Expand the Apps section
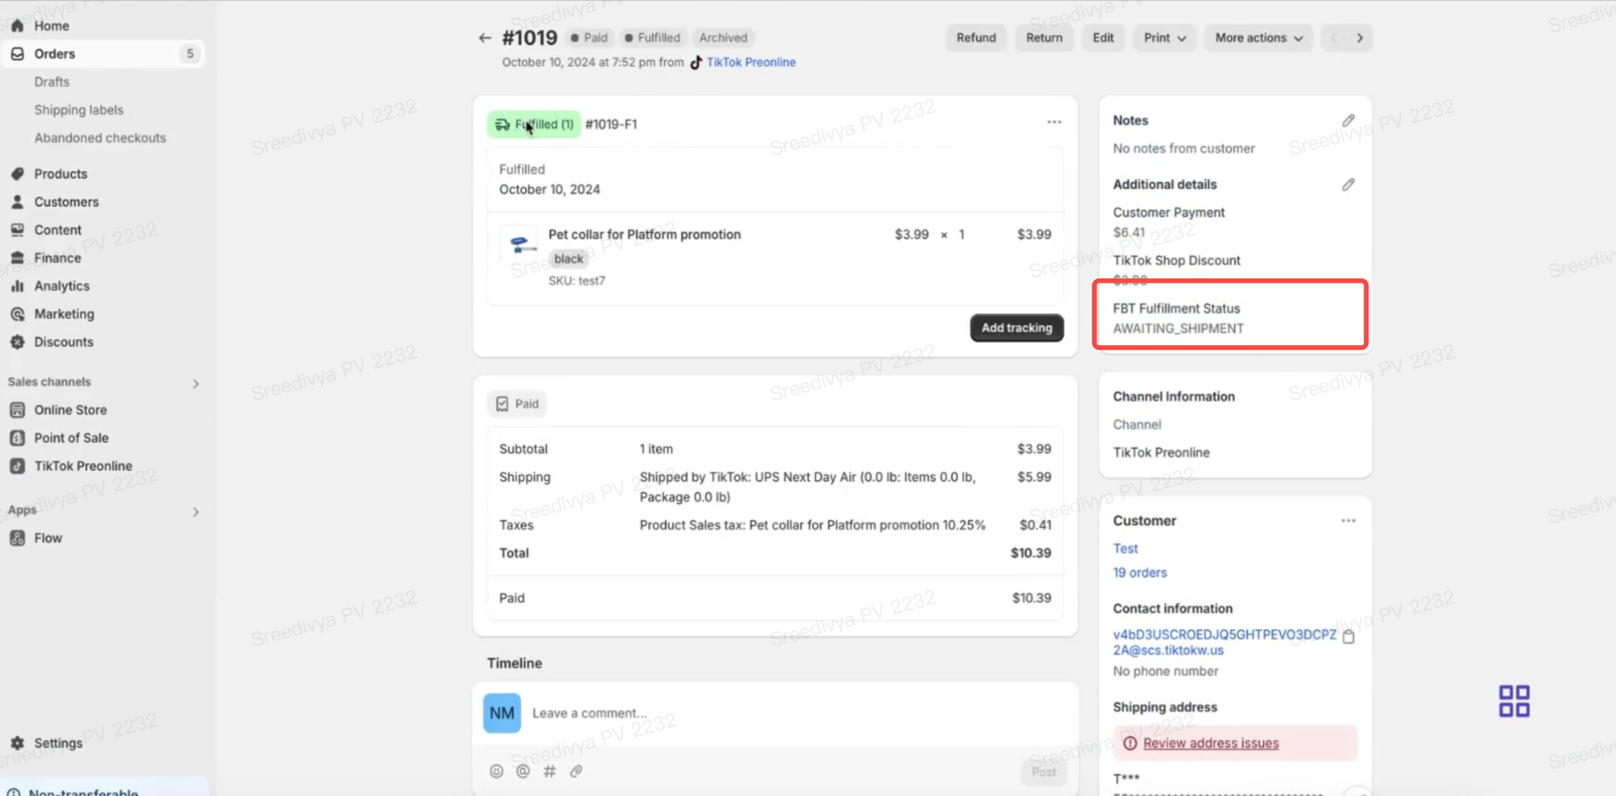 (195, 512)
